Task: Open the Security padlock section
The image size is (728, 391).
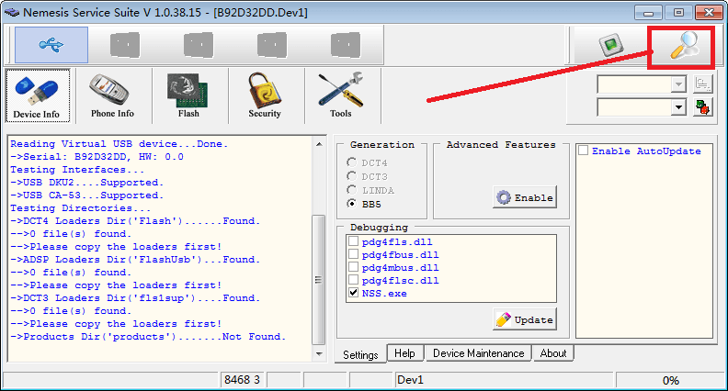Action: coord(264,95)
